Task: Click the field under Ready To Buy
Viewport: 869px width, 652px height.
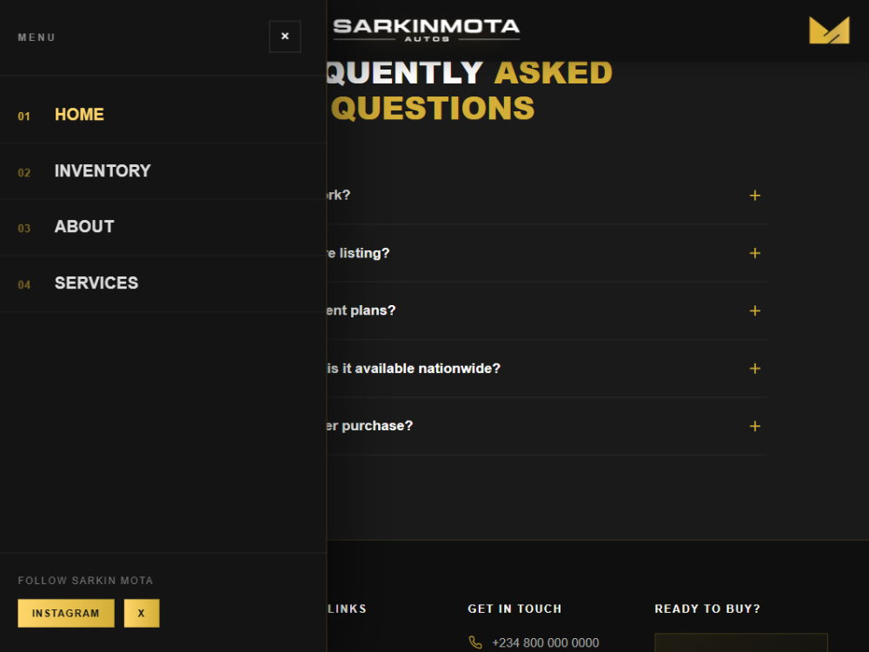Action: tap(741, 642)
